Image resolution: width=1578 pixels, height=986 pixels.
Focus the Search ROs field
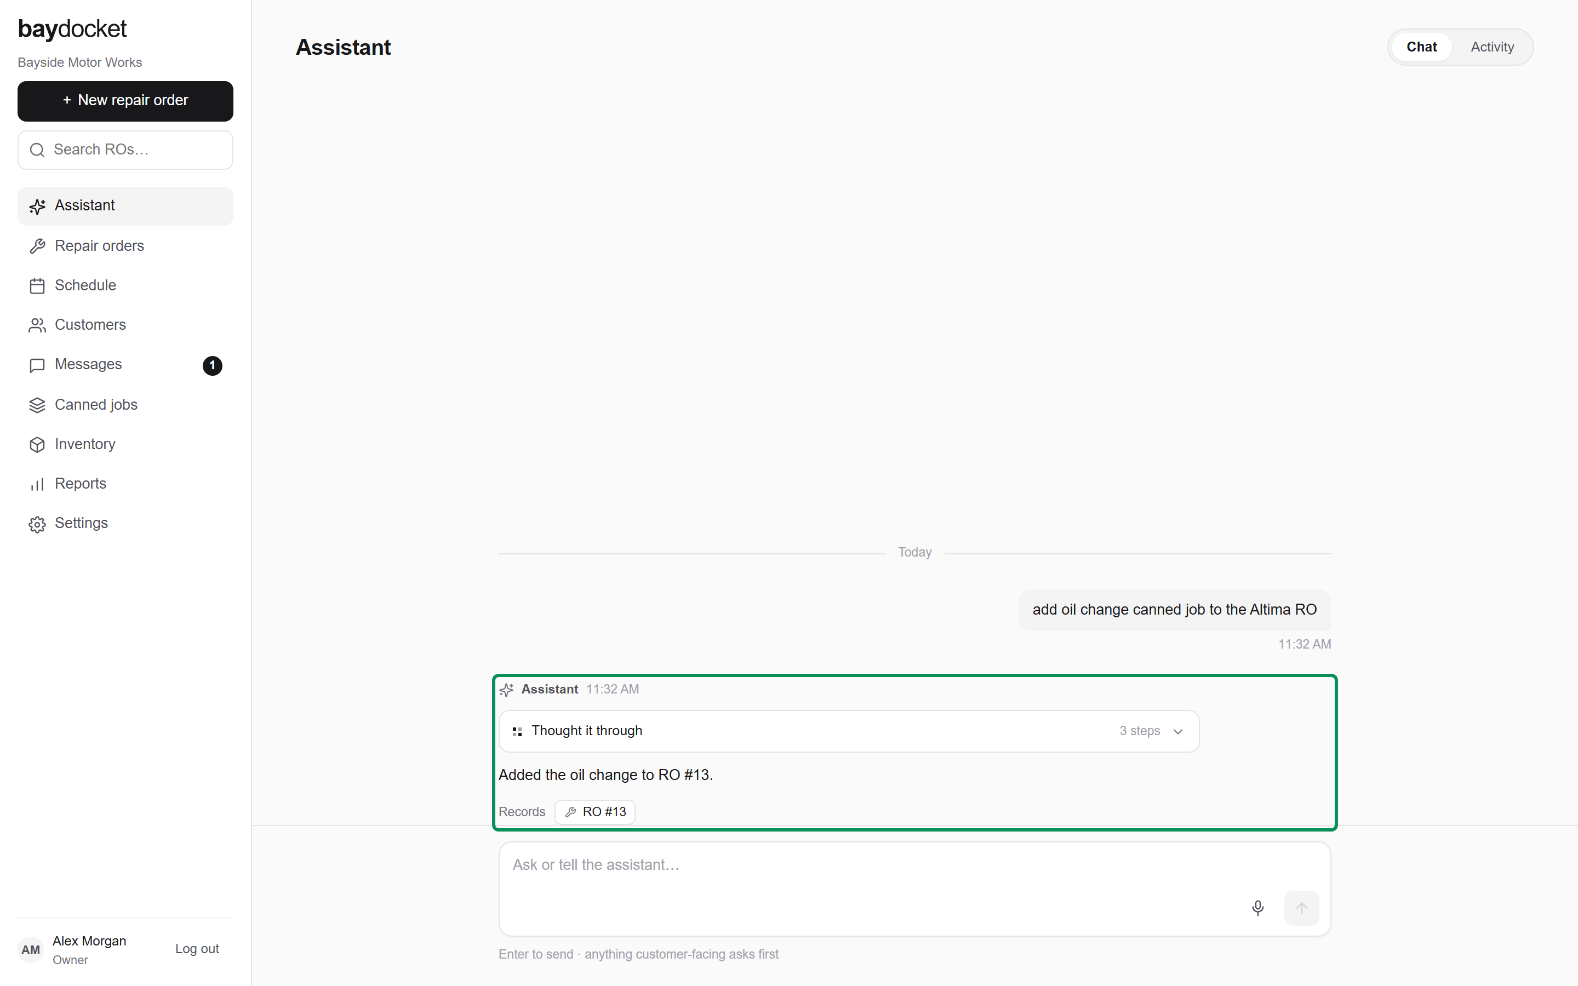(125, 150)
